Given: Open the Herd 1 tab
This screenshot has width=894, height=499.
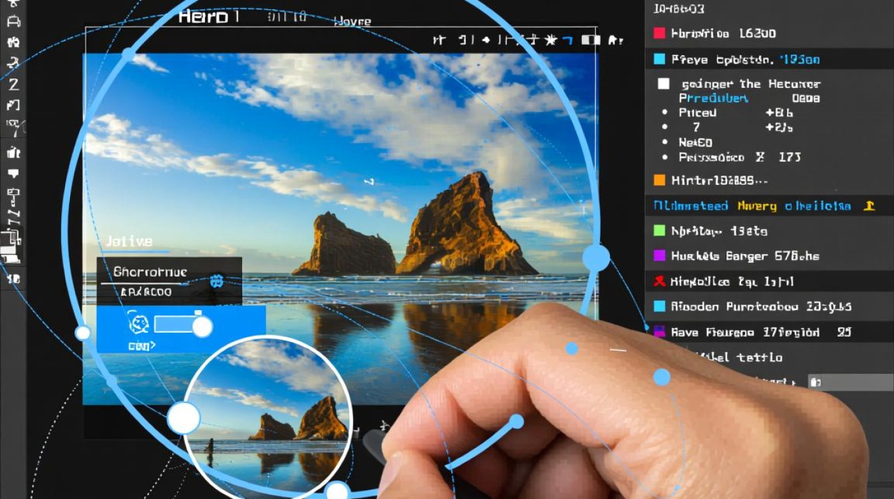Looking at the screenshot, I should click(x=208, y=17).
